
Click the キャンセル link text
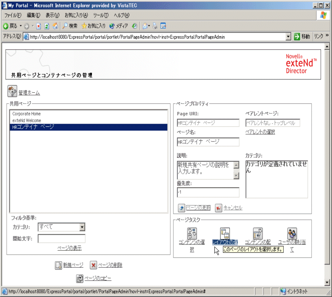coord(233,207)
